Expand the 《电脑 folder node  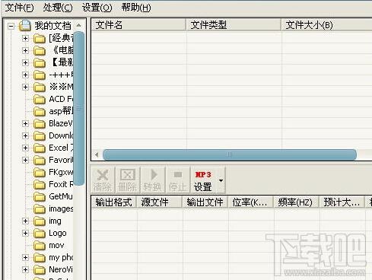[25, 50]
